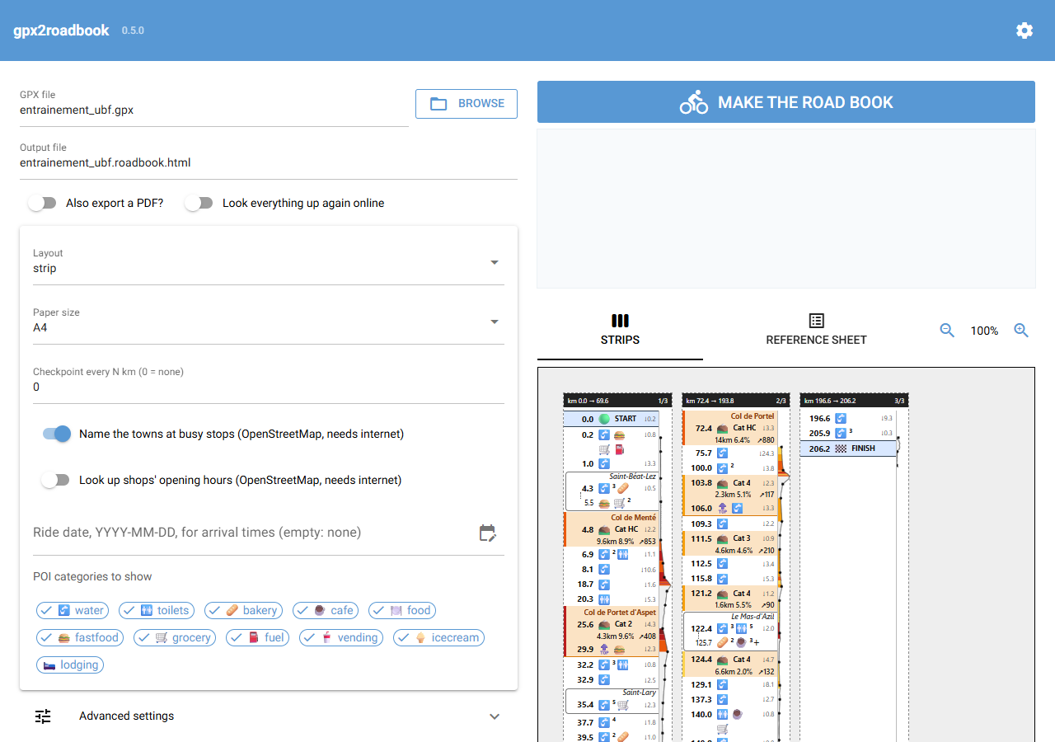The image size is (1055, 742).
Task: Click MAKE THE ROAD BOOK button
Action: point(786,102)
